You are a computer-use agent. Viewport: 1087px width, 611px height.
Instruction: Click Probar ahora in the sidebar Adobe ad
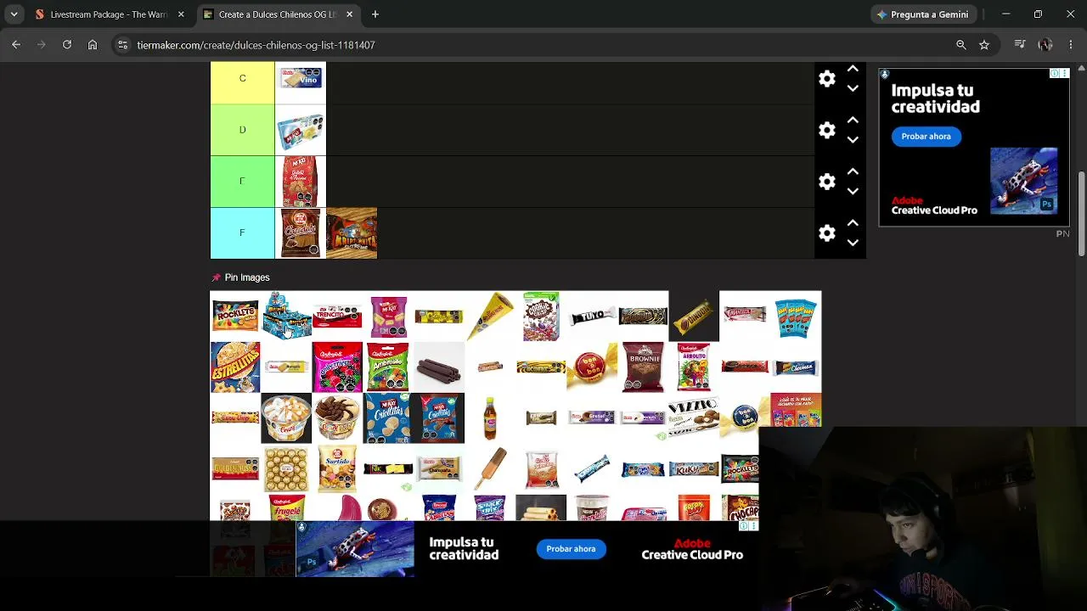[x=926, y=137]
